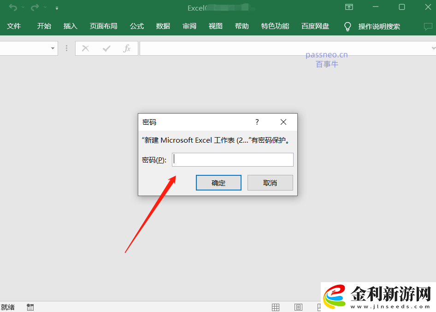Viewport: 436px width, 312px height.
Task: Click the lightbulb Tell Me icon
Action: [x=348, y=27]
